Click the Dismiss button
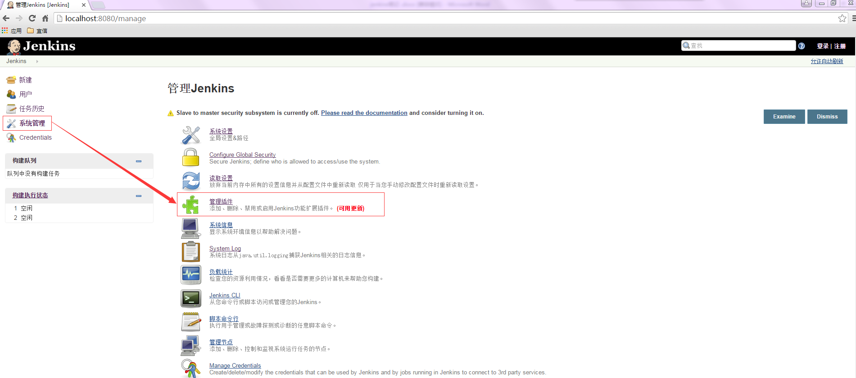Image resolution: width=856 pixels, height=378 pixels. click(x=827, y=117)
